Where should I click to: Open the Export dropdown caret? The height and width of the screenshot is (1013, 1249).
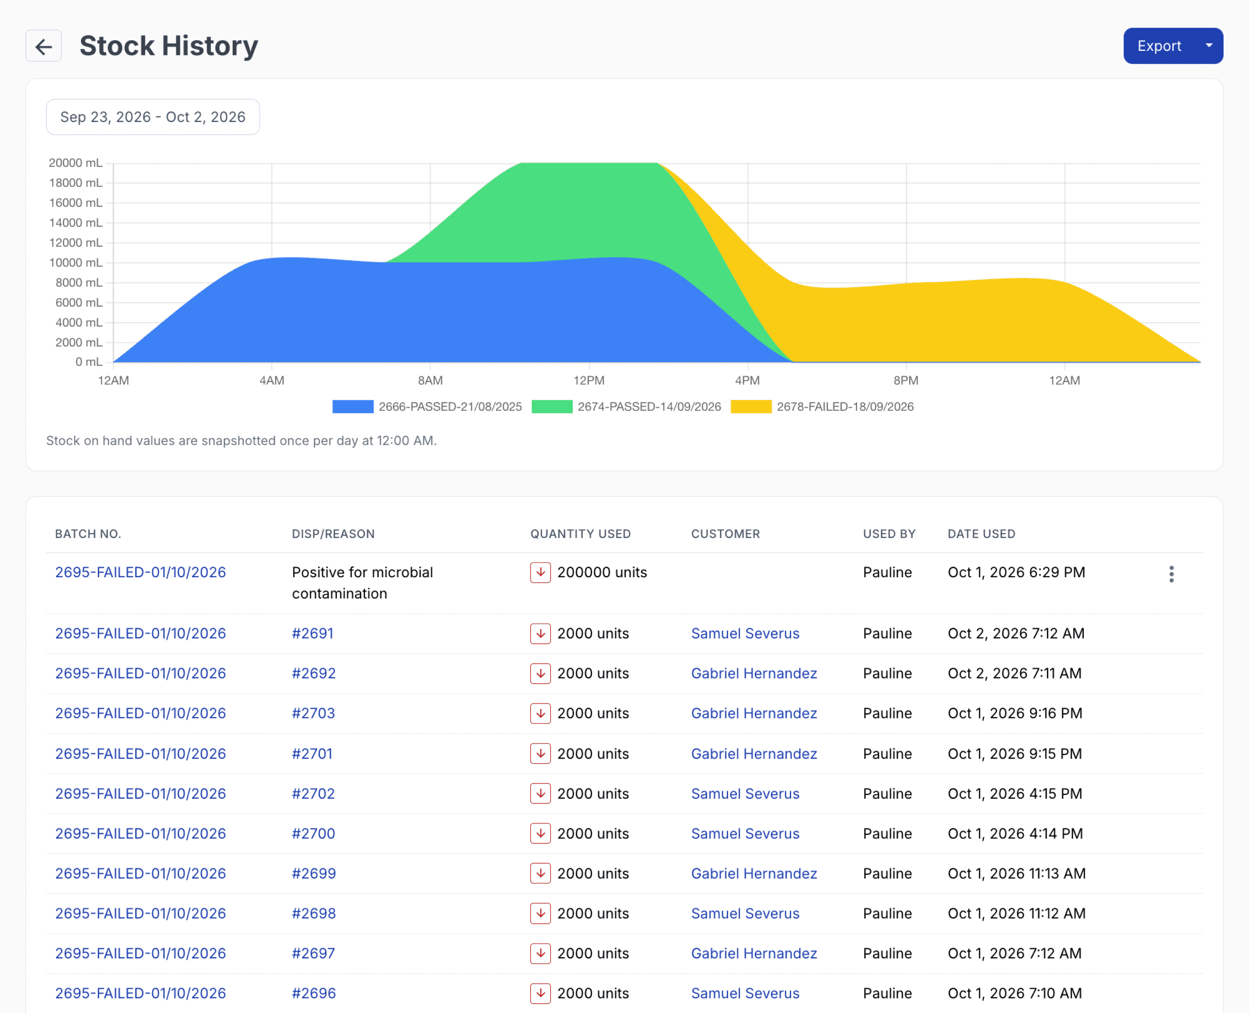[1209, 46]
